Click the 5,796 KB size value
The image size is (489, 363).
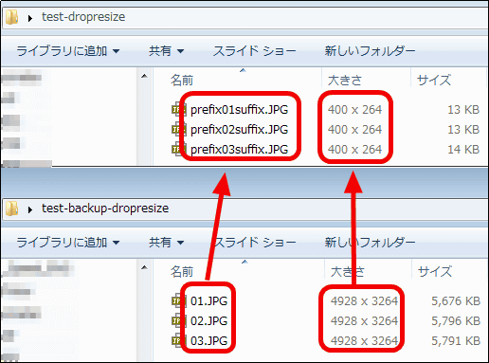(x=456, y=321)
